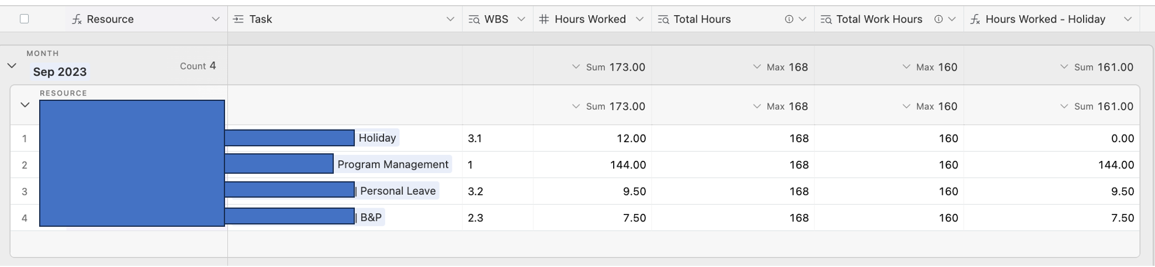Open the WBS column dropdown menu
The image size is (1155, 267).
tap(521, 19)
